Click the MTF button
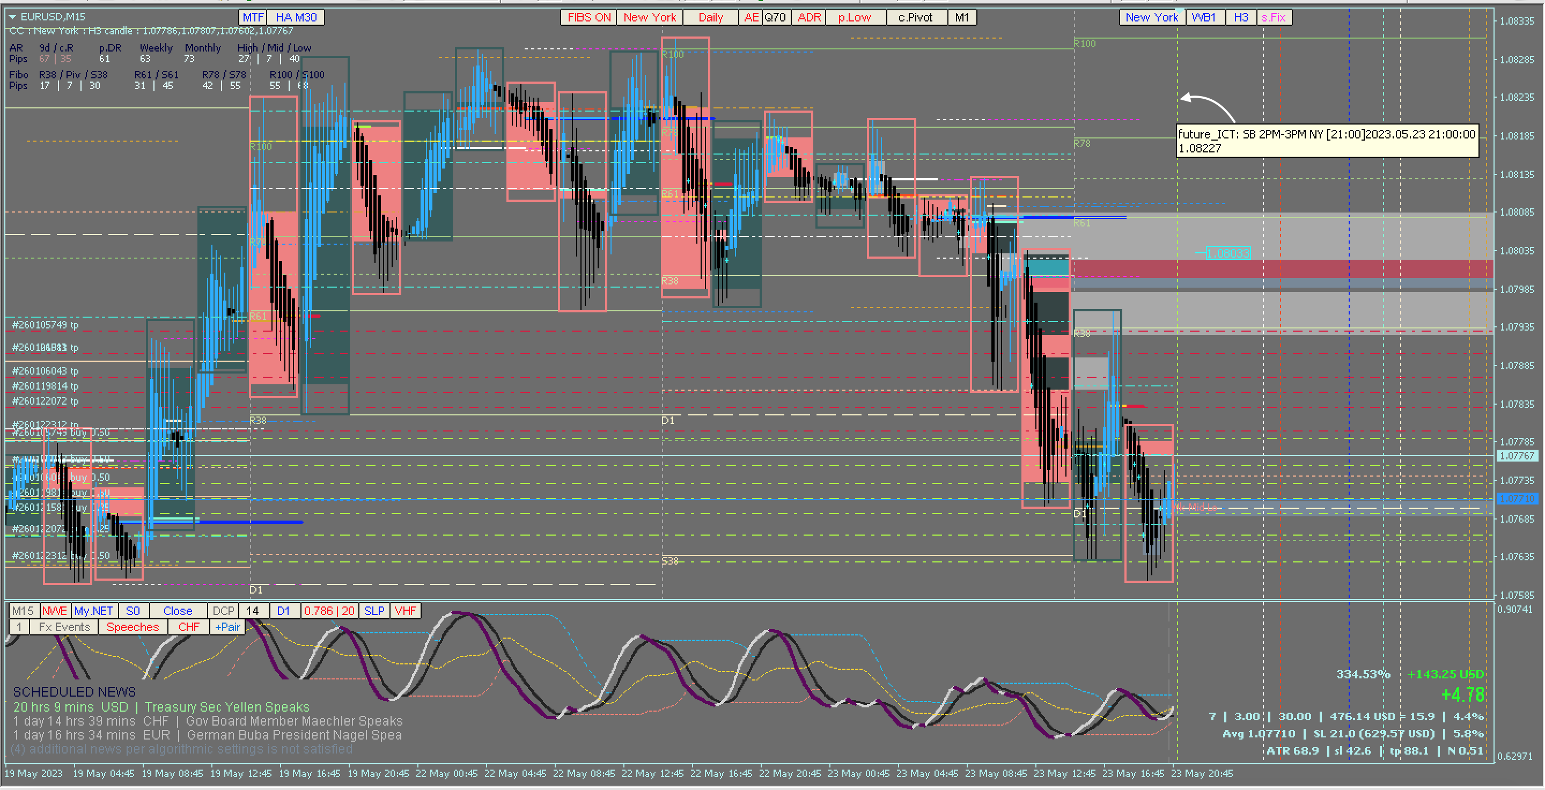Screen dimensions: 1545x790 coord(253,17)
